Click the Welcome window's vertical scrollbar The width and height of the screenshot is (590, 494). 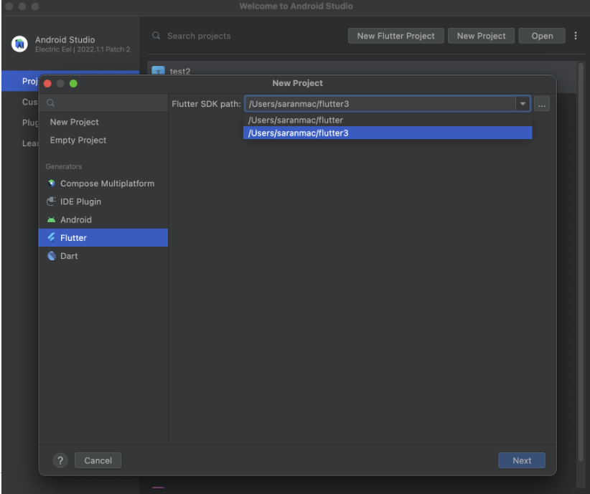point(581,263)
